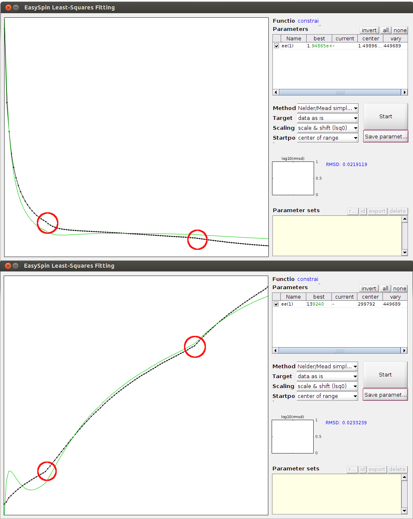Tick ee(1) checkbox in bottom window

(276, 304)
